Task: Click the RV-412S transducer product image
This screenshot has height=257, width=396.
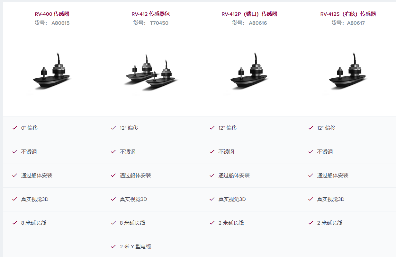Action: coord(348,71)
